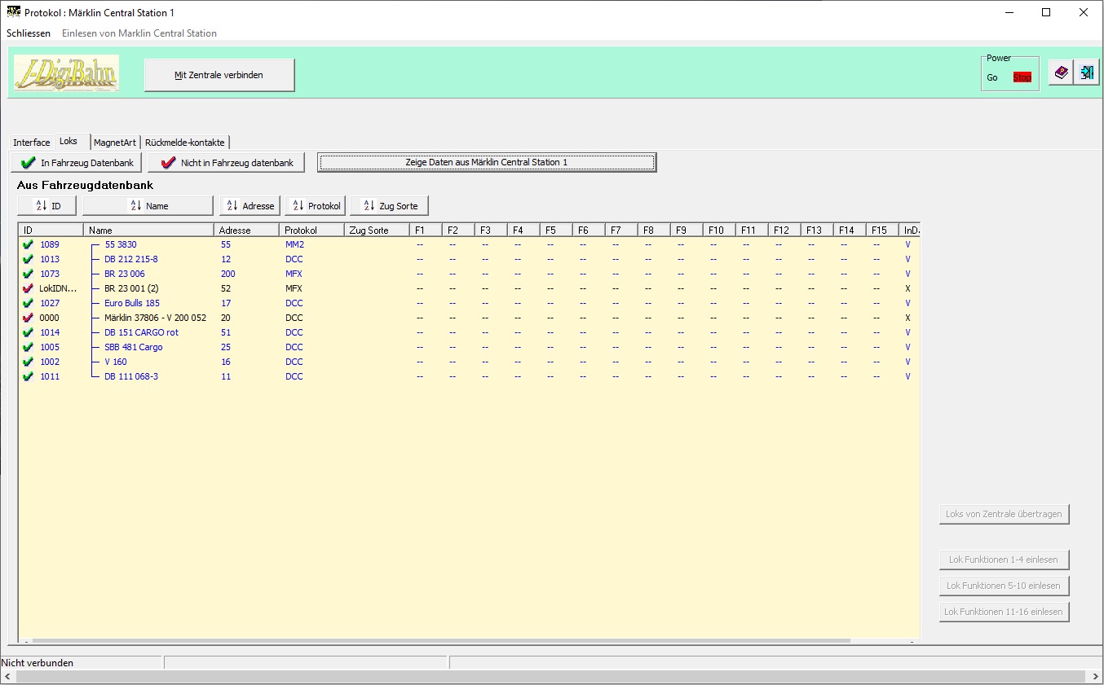1104x685 pixels.
Task: Open the Schliessen menu
Action: [x=29, y=33]
